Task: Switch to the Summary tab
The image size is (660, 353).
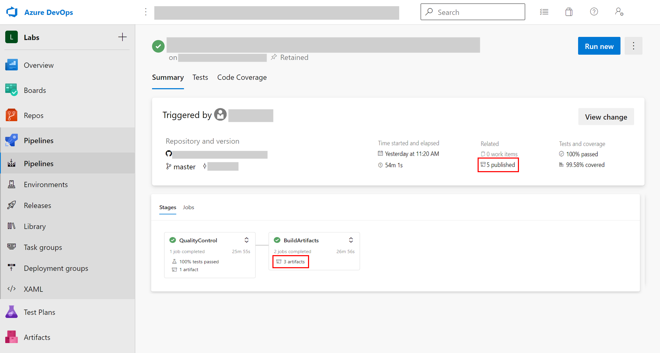Action: [168, 77]
